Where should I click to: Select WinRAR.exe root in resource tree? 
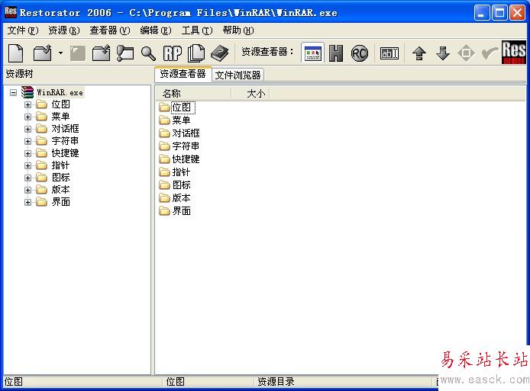click(60, 92)
